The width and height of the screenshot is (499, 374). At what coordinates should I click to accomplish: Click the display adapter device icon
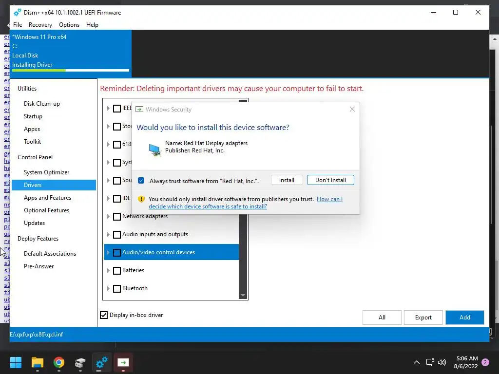click(155, 150)
